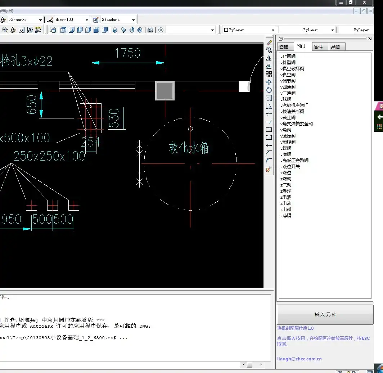The height and width of the screenshot is (373, 383).
Task: Select the Break tool
Action: pyautogui.click(x=269, y=137)
